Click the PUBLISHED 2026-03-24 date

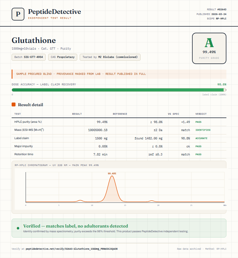(211, 14)
